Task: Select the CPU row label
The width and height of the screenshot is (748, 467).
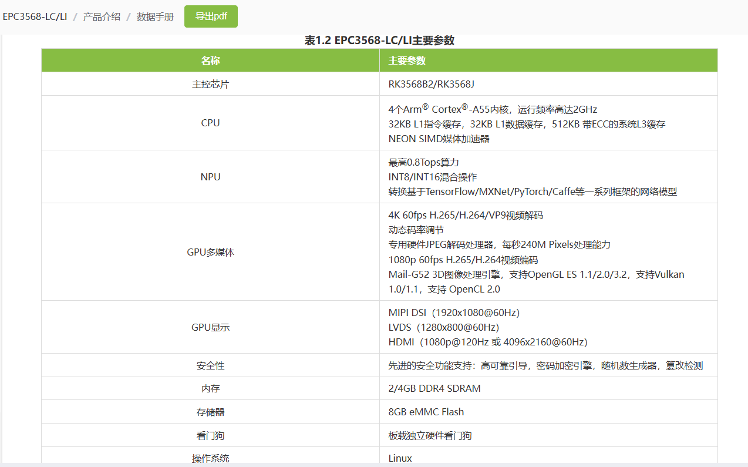Action: (x=210, y=123)
